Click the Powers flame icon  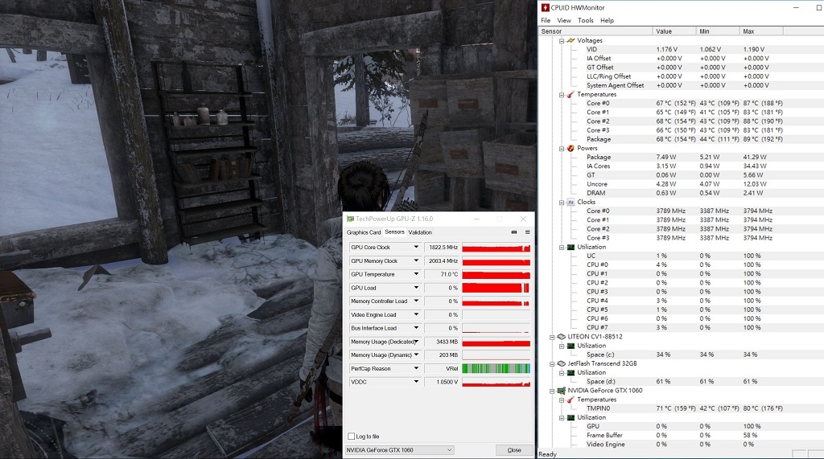click(571, 148)
